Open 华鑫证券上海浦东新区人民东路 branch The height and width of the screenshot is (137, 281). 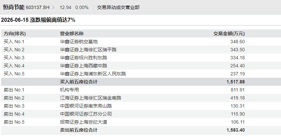point(93,74)
